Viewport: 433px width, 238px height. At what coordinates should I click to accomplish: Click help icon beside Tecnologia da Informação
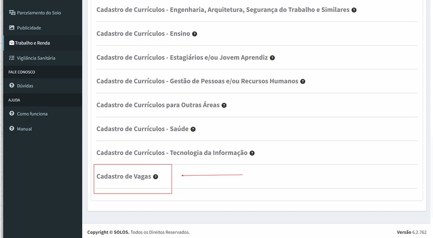(x=252, y=153)
